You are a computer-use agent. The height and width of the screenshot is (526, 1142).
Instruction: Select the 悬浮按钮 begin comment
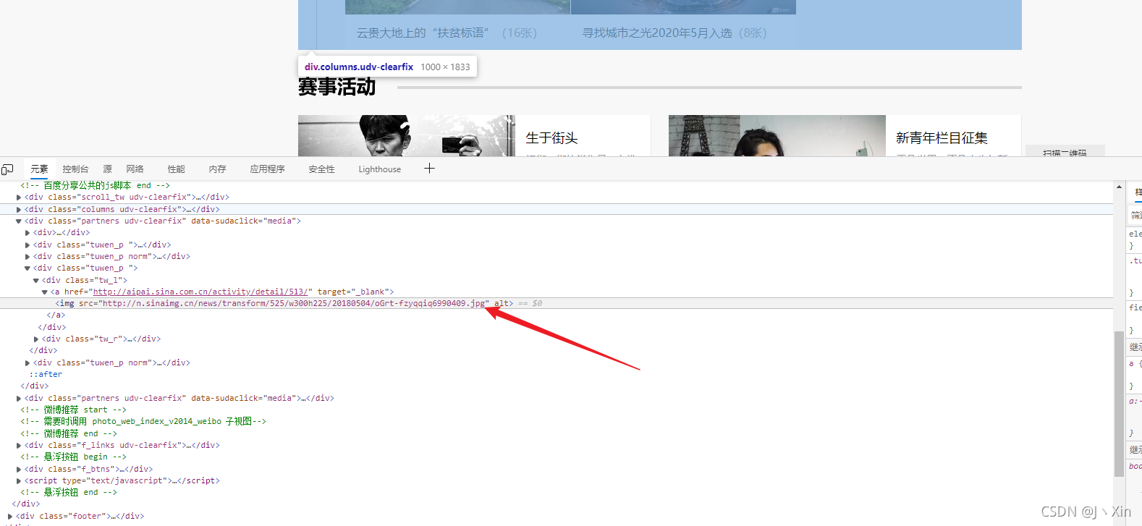point(73,457)
